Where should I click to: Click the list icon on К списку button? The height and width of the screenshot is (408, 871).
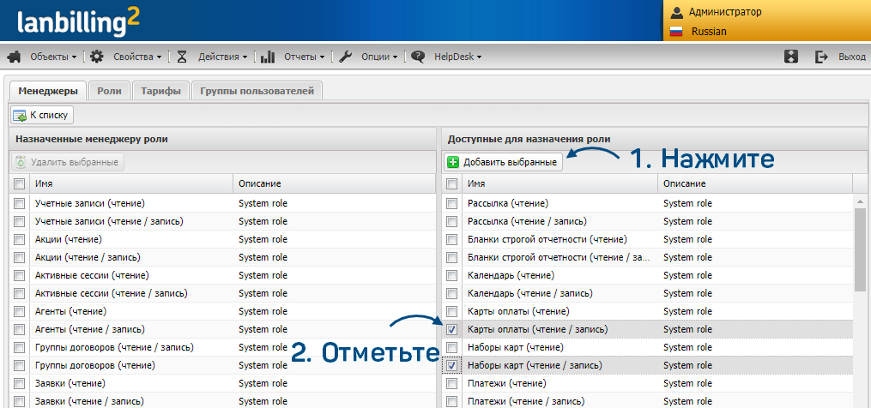(20, 116)
